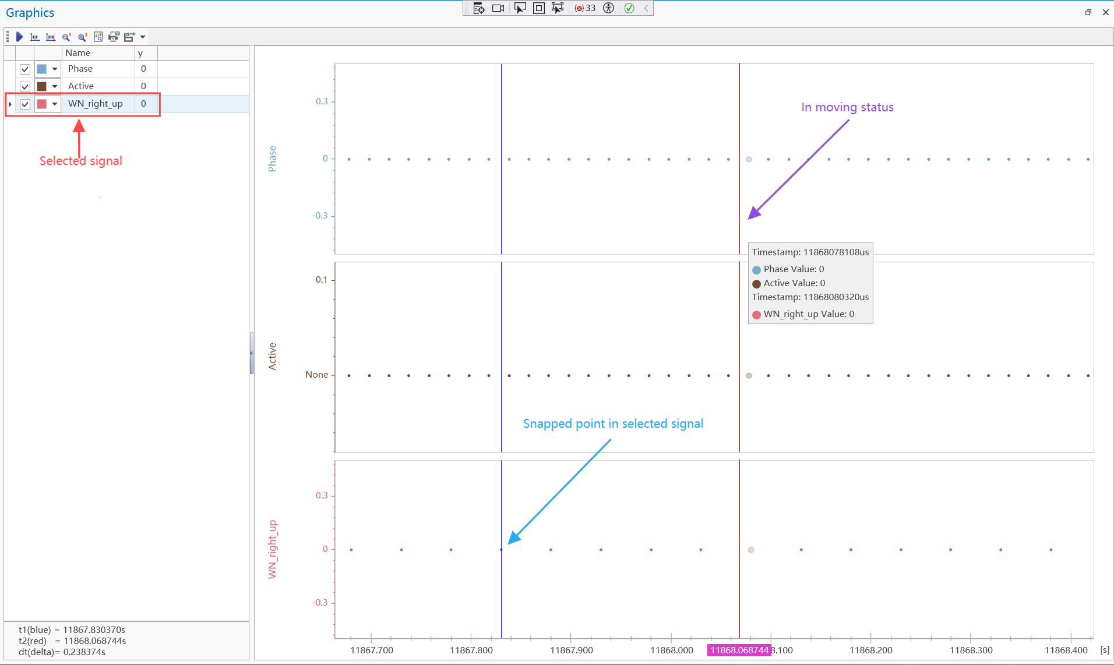The width and height of the screenshot is (1114, 665).
Task: Click the pink WN_right_up color swatch
Action: click(42, 104)
